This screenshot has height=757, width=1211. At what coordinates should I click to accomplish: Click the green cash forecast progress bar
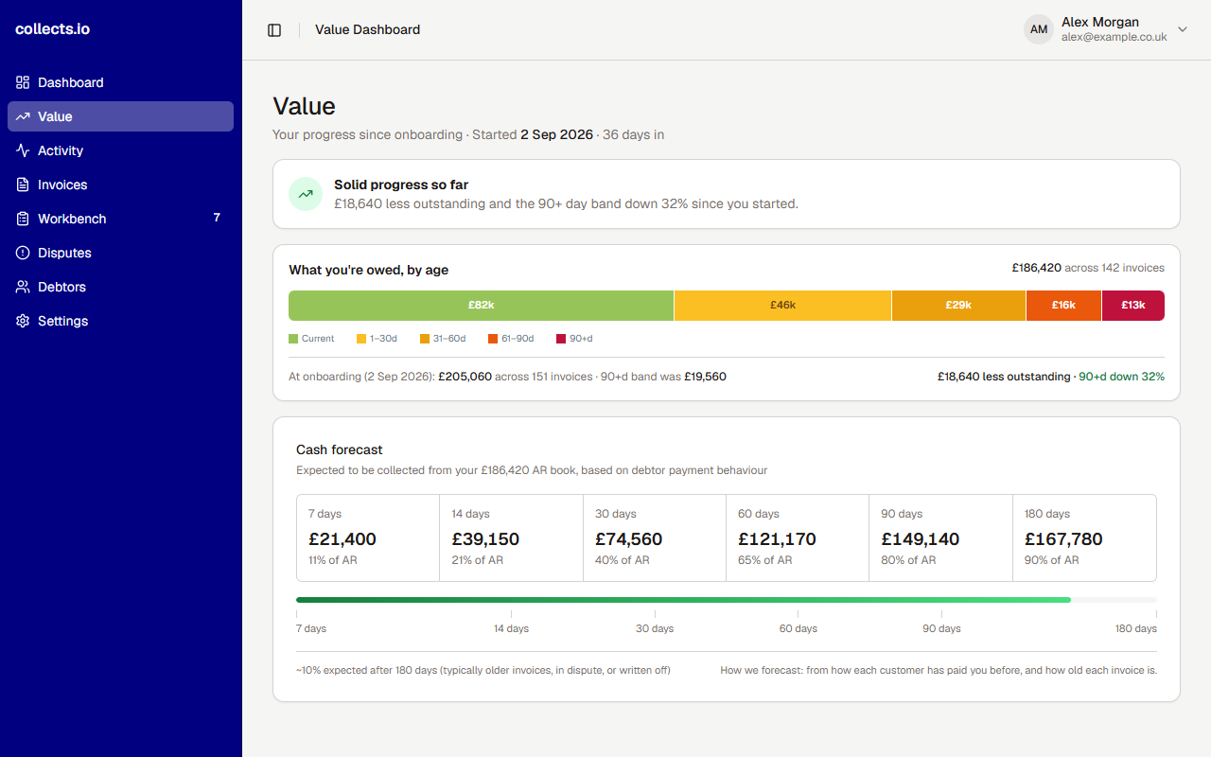tap(683, 600)
